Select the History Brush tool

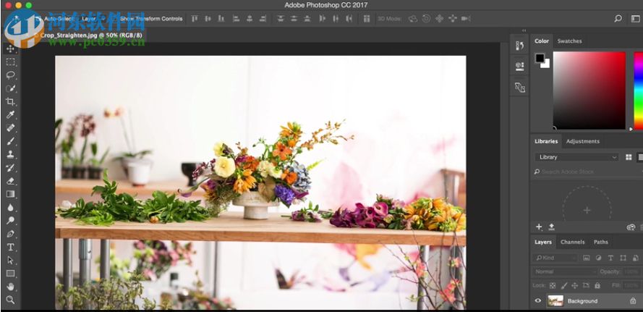pos(10,167)
